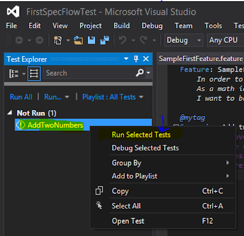Open the Playlist : All Tests link
The width and height of the screenshot is (244, 236).
(109, 97)
